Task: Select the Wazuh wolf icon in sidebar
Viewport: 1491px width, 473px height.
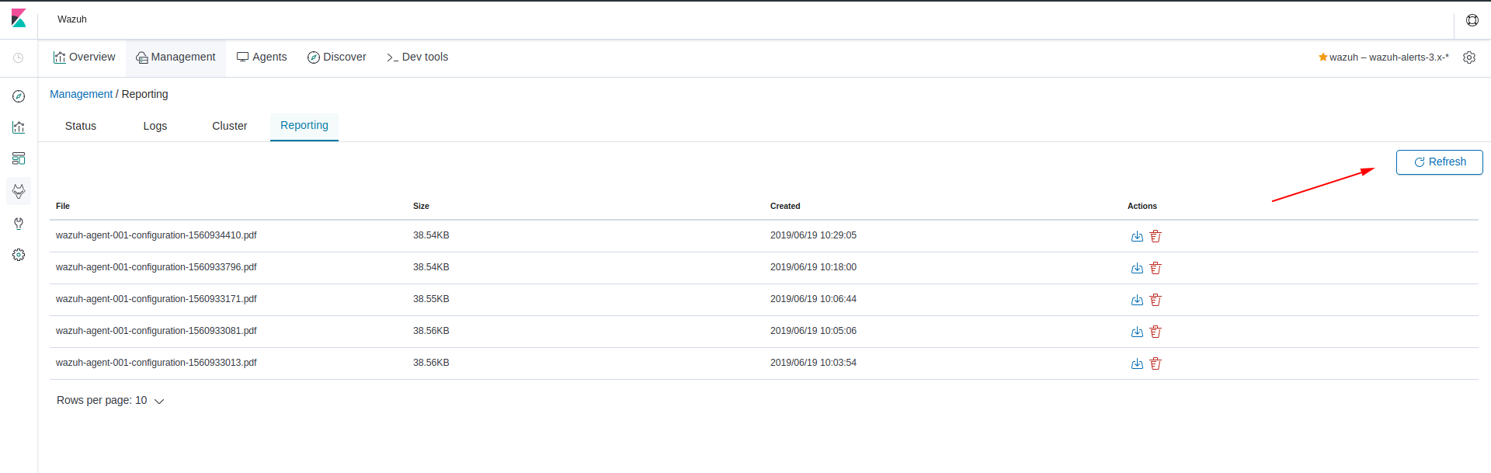Action: pyautogui.click(x=19, y=191)
